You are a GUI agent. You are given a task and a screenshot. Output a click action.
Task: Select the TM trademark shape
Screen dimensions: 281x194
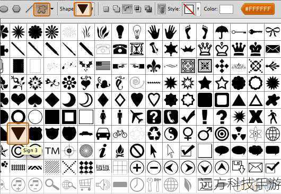pyautogui.click(x=52, y=151)
